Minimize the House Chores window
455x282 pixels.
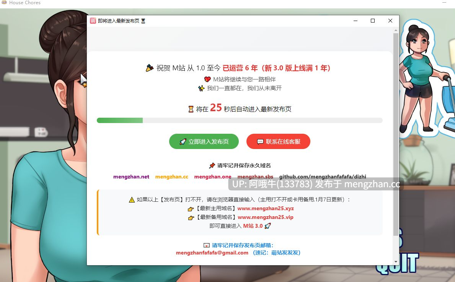click(444, 2)
